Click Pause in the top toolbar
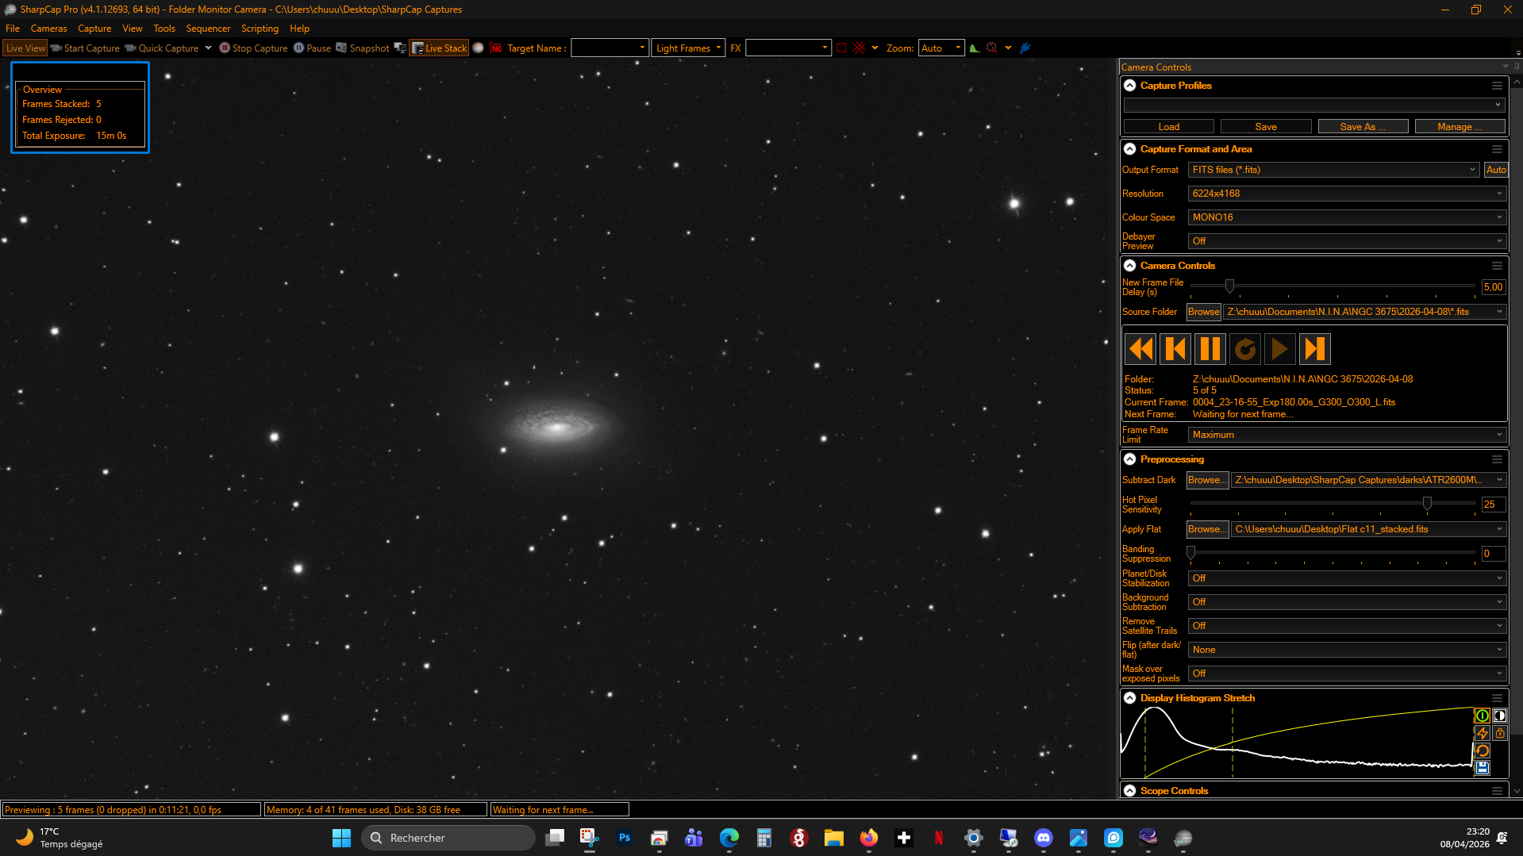This screenshot has height=856, width=1523. click(312, 48)
